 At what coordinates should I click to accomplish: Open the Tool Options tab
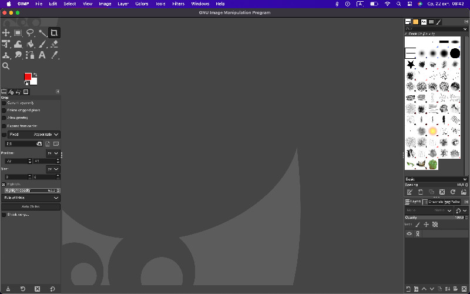click(4, 92)
